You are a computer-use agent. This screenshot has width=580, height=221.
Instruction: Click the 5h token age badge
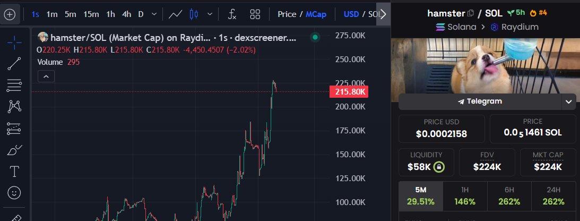pyautogui.click(x=516, y=13)
